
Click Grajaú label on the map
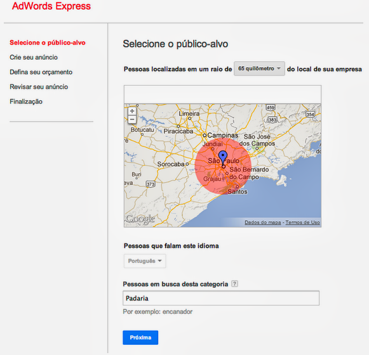(212, 179)
